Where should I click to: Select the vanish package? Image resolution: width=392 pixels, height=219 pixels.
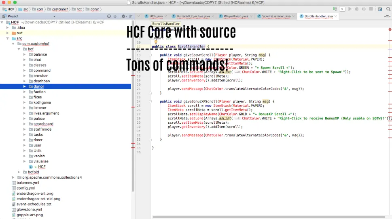pos(39,156)
